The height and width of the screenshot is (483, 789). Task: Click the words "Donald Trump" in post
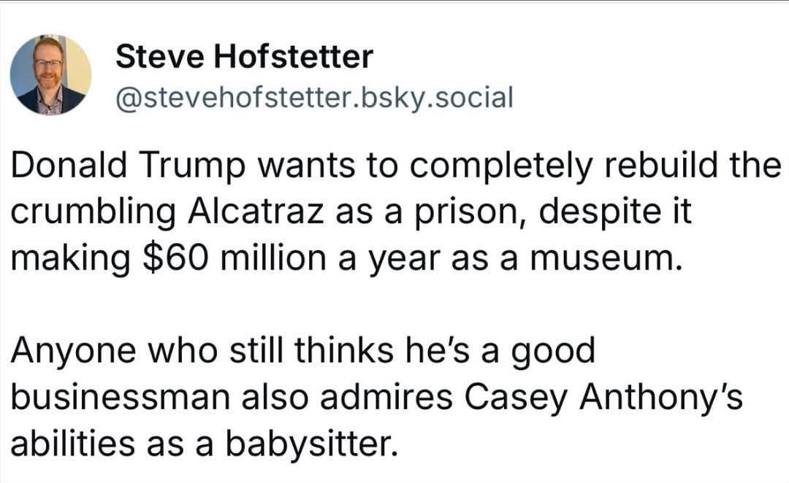coord(110,167)
